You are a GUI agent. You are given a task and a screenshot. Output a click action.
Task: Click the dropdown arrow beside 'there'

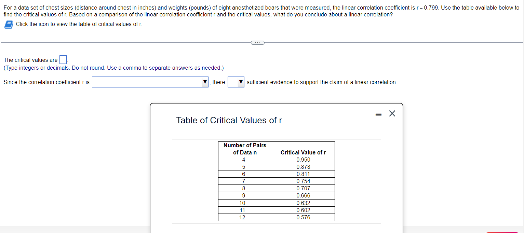(x=241, y=82)
